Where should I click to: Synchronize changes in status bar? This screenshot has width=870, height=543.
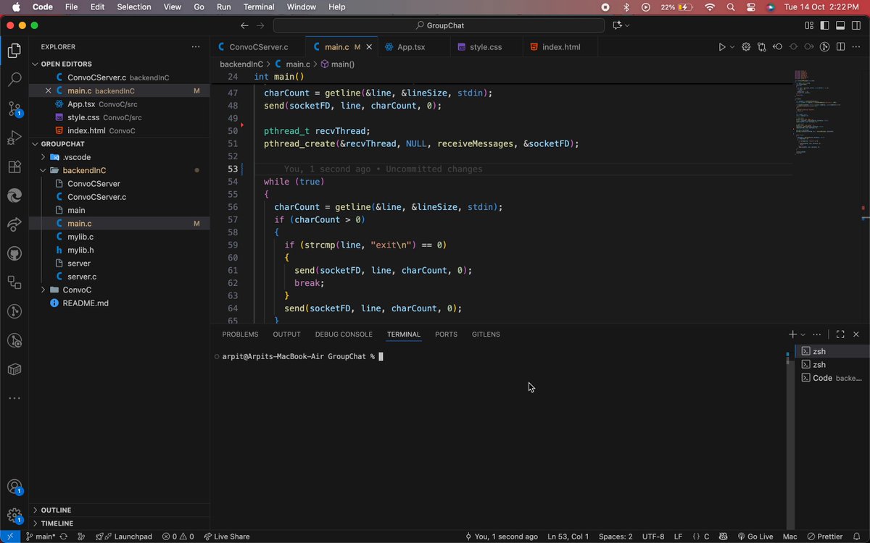[64, 536]
